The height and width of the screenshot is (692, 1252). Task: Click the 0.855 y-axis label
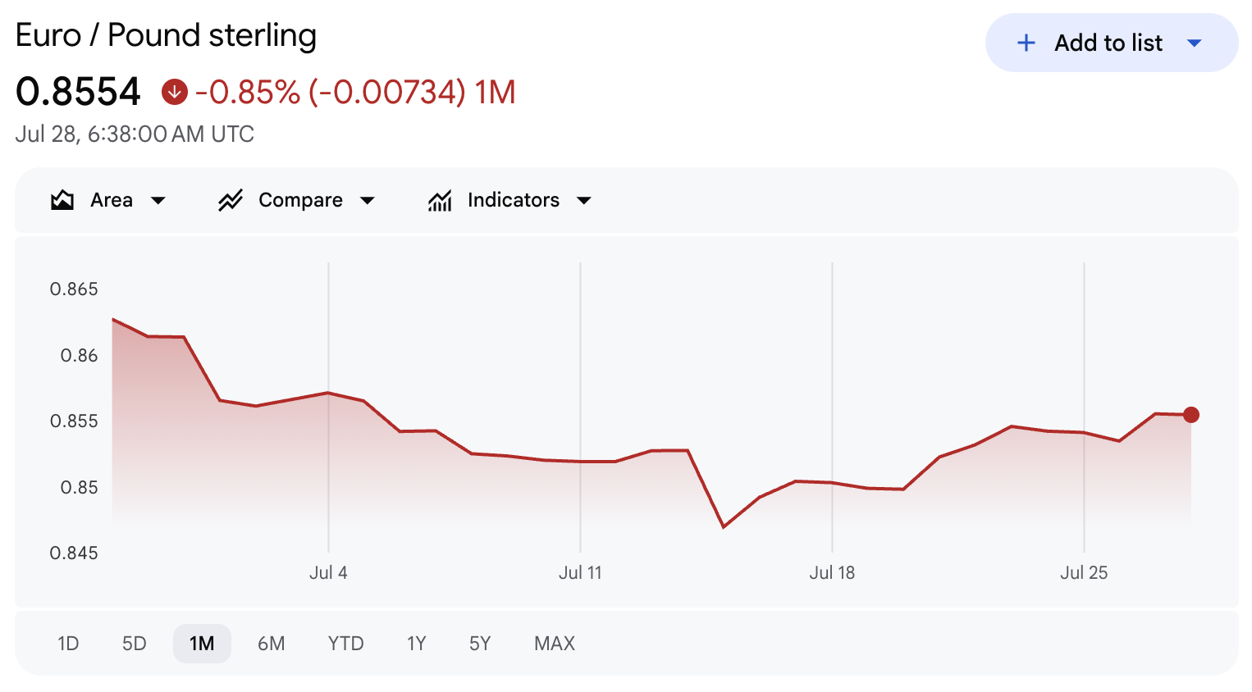tap(74, 421)
